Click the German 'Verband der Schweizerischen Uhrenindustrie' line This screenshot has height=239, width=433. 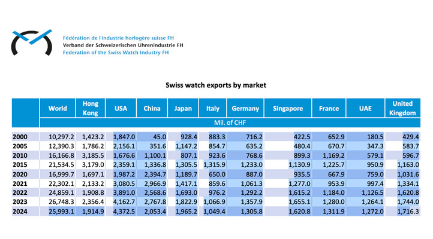click(123, 44)
